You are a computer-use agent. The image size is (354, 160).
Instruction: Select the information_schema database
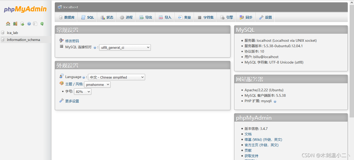[23, 40]
